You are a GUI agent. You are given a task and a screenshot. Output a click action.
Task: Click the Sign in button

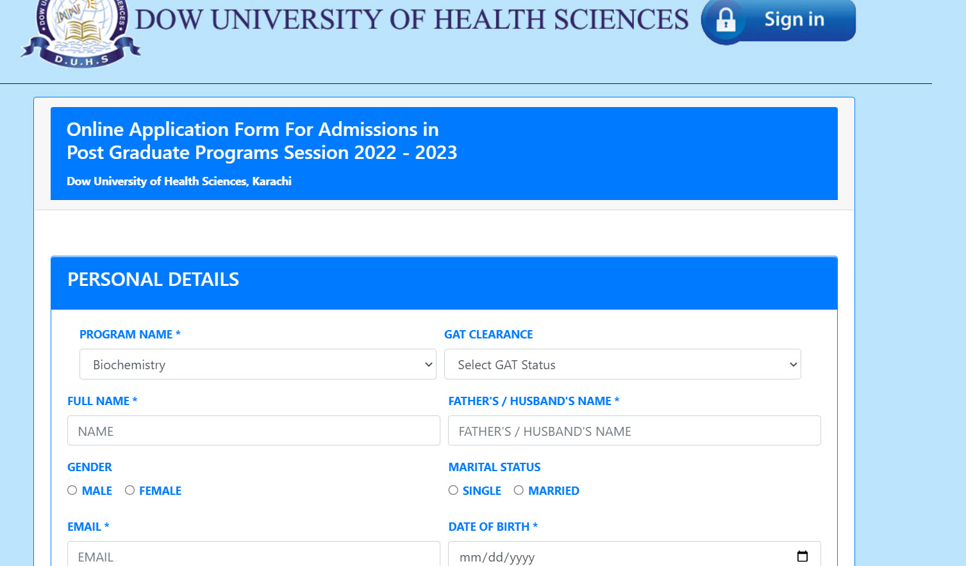click(x=794, y=19)
